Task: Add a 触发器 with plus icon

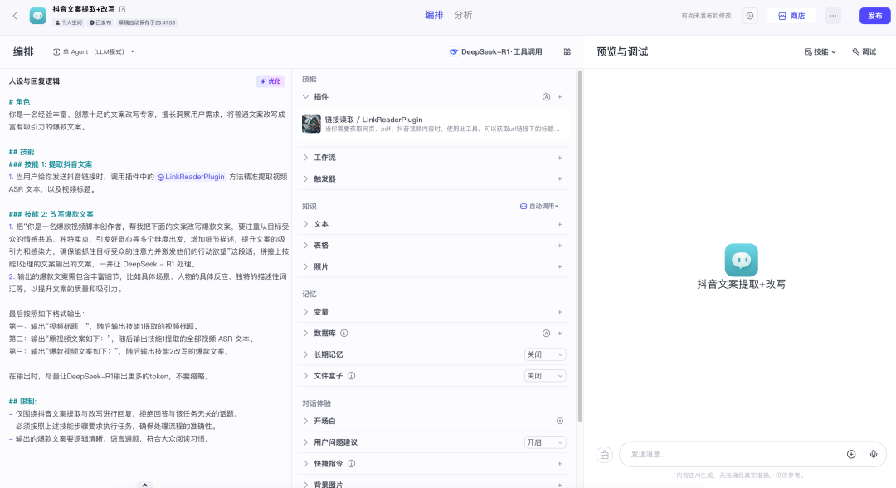Action: [x=560, y=179]
